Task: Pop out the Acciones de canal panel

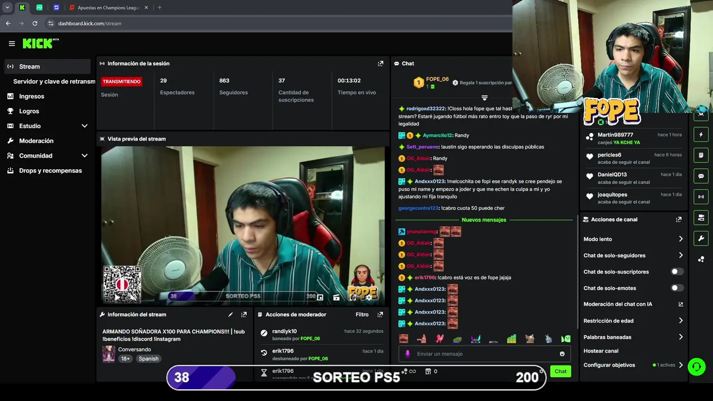Action: (678, 219)
